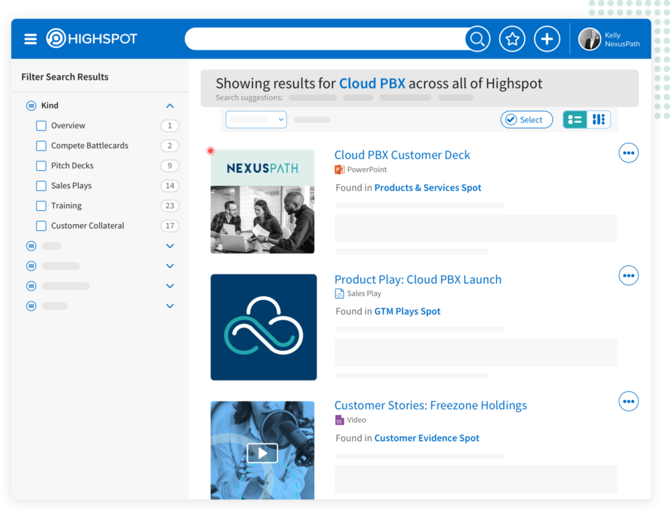Click the magnifying glass search icon
The height and width of the screenshot is (512, 670).
[478, 39]
